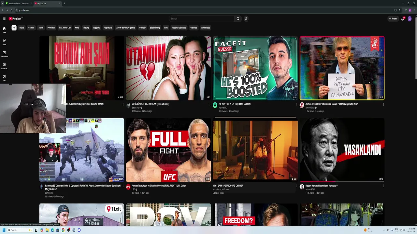
Task: Go back using the browser back arrow
Action: 3,10
